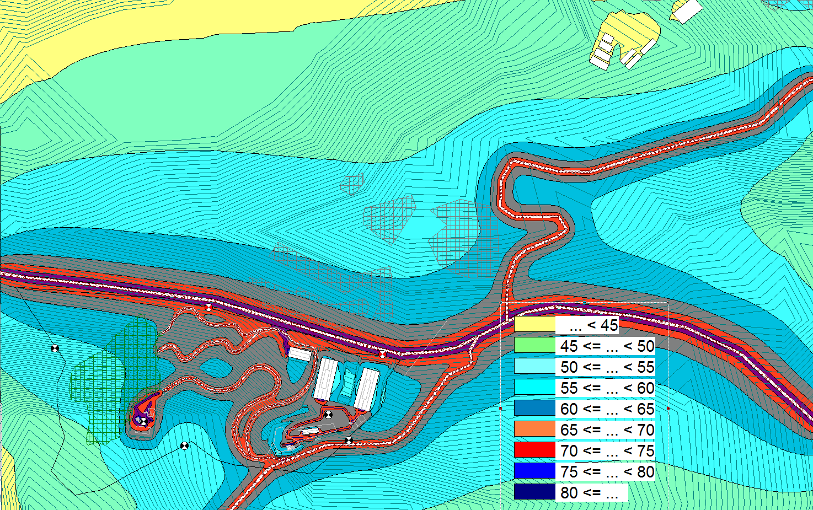
Task: Click the receiver marker inside the purple hotspot
Action: (143, 421)
